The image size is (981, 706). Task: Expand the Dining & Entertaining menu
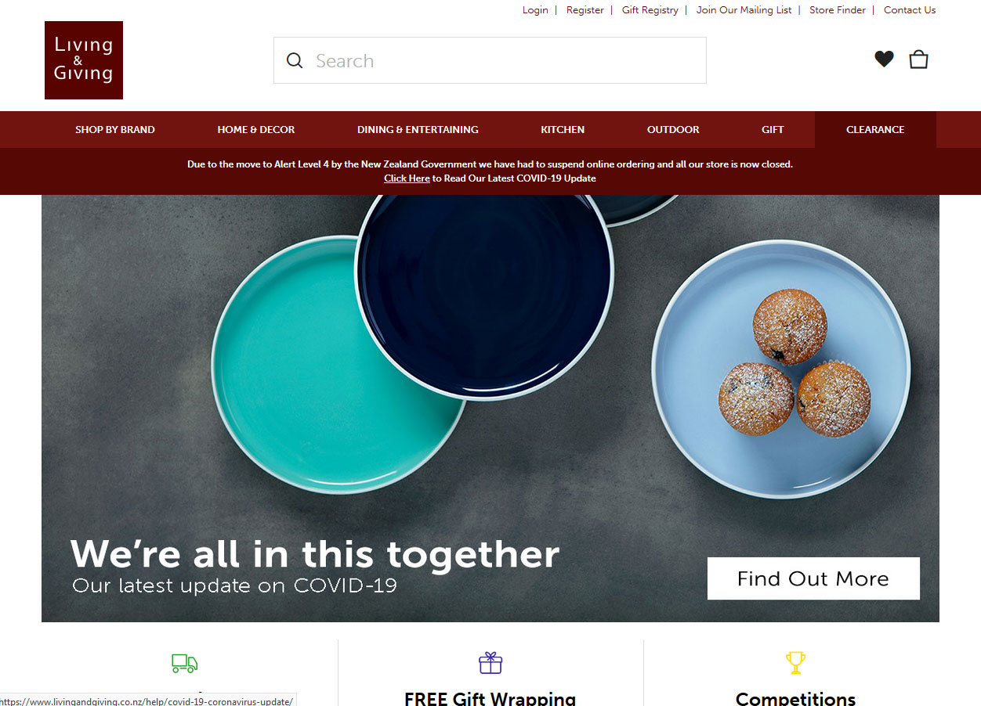click(x=418, y=130)
